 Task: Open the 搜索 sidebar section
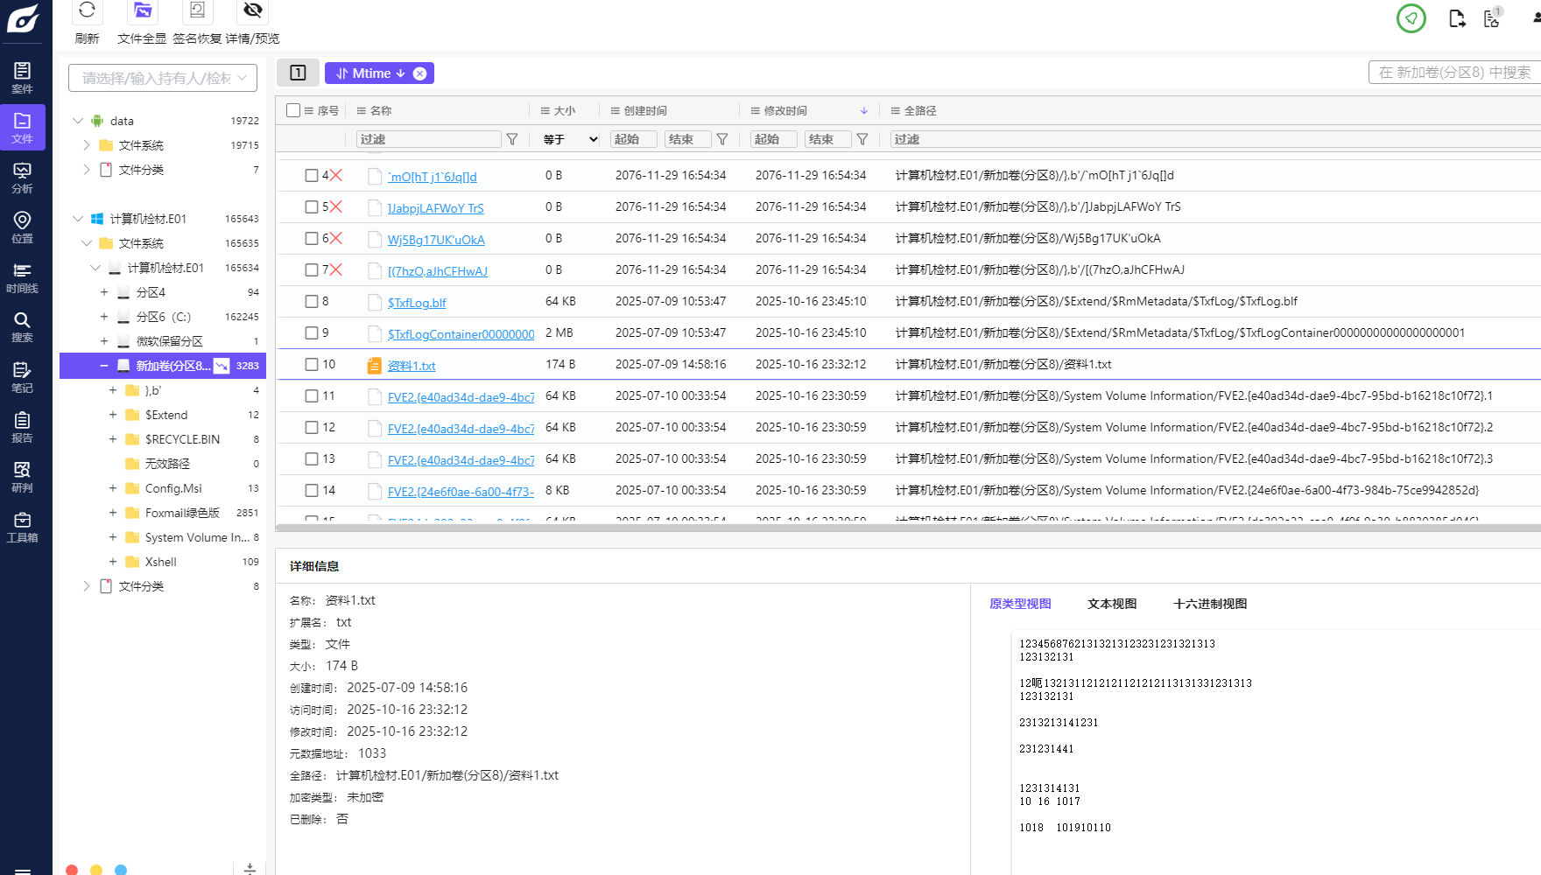tap(22, 326)
